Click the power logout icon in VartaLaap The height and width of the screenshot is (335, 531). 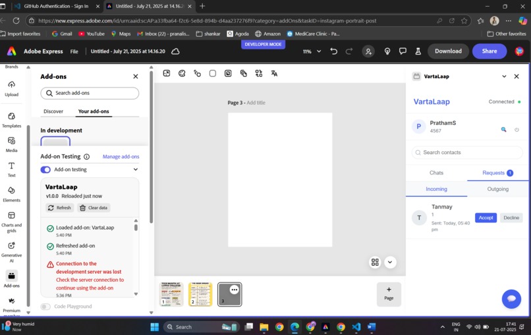click(517, 130)
